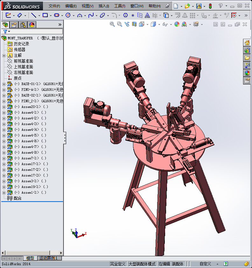The image size is (252, 268).
Task: Select the 原点 origin item
Action: coord(17,78)
